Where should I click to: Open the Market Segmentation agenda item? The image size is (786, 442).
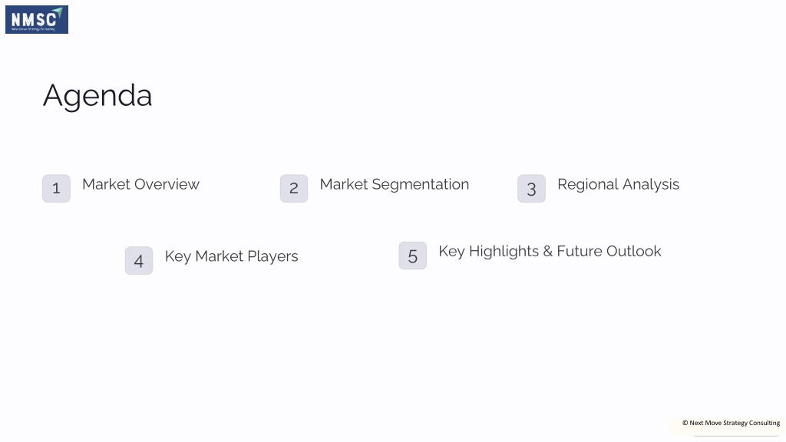(395, 184)
